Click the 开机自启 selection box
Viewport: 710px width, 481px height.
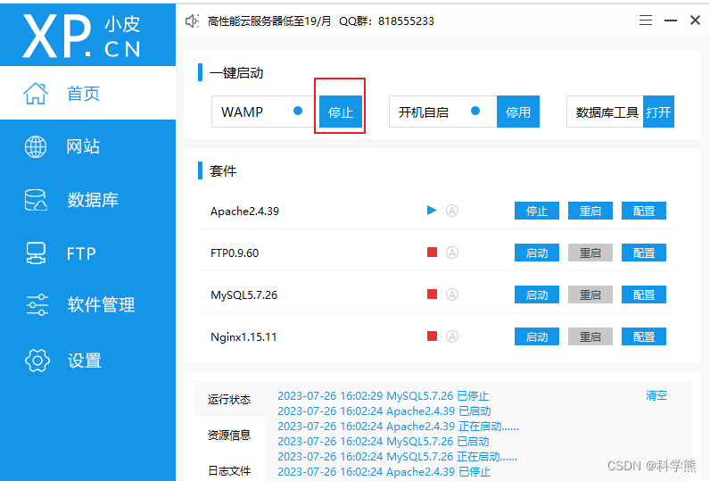[x=442, y=112]
